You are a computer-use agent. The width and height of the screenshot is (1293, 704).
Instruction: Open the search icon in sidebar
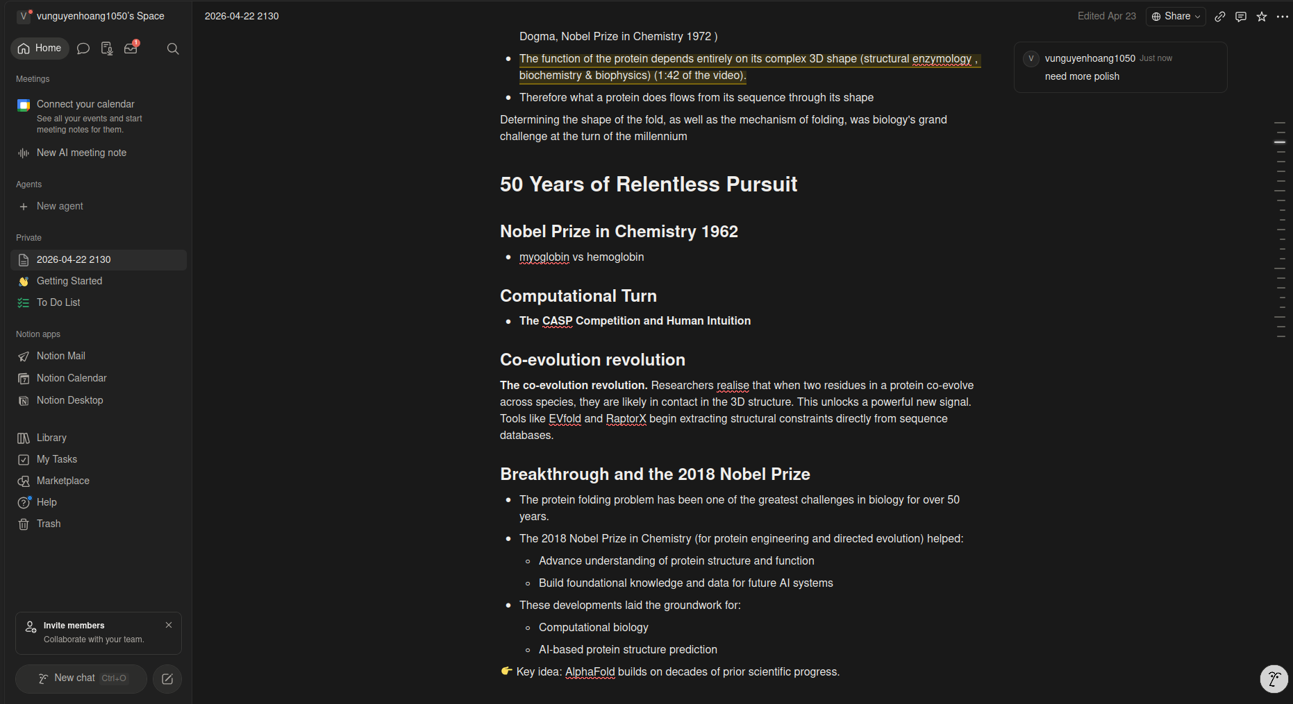[173, 49]
